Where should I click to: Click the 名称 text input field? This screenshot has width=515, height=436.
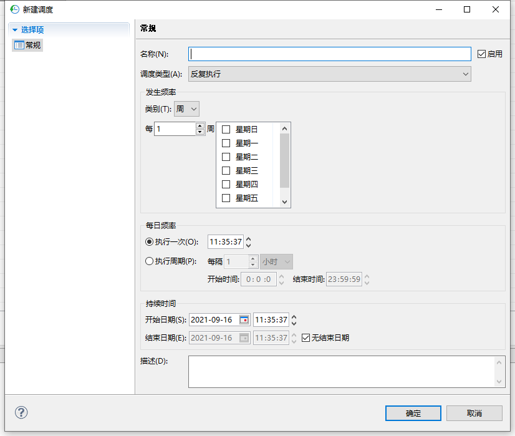pos(329,54)
